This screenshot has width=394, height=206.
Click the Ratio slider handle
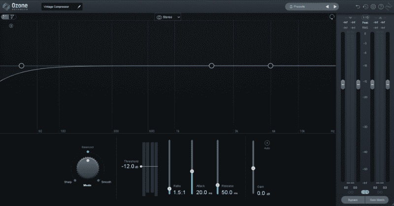click(x=169, y=189)
